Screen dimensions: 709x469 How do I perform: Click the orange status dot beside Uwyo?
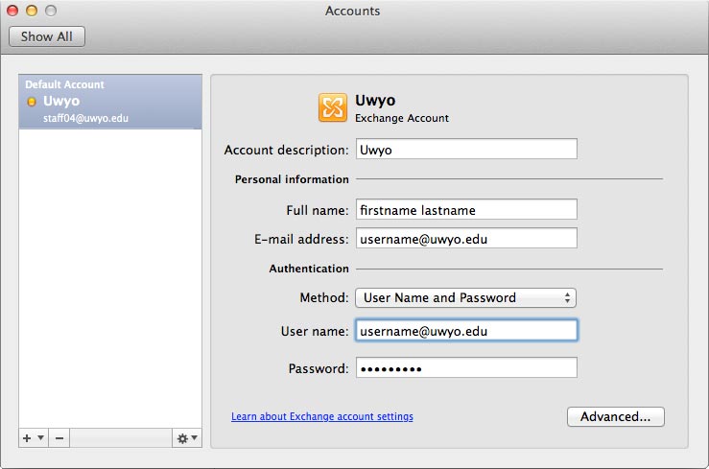[32, 102]
